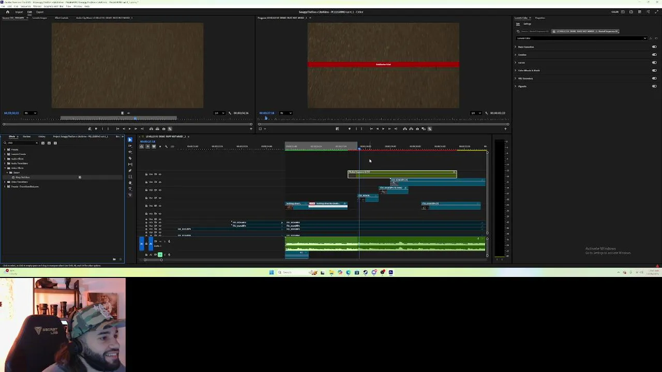
Task: Toggle insert sequences as nests button
Action: tap(142, 146)
